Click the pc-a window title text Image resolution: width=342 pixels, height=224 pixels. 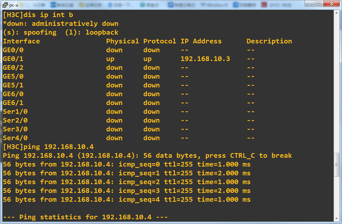[x=14, y=5]
